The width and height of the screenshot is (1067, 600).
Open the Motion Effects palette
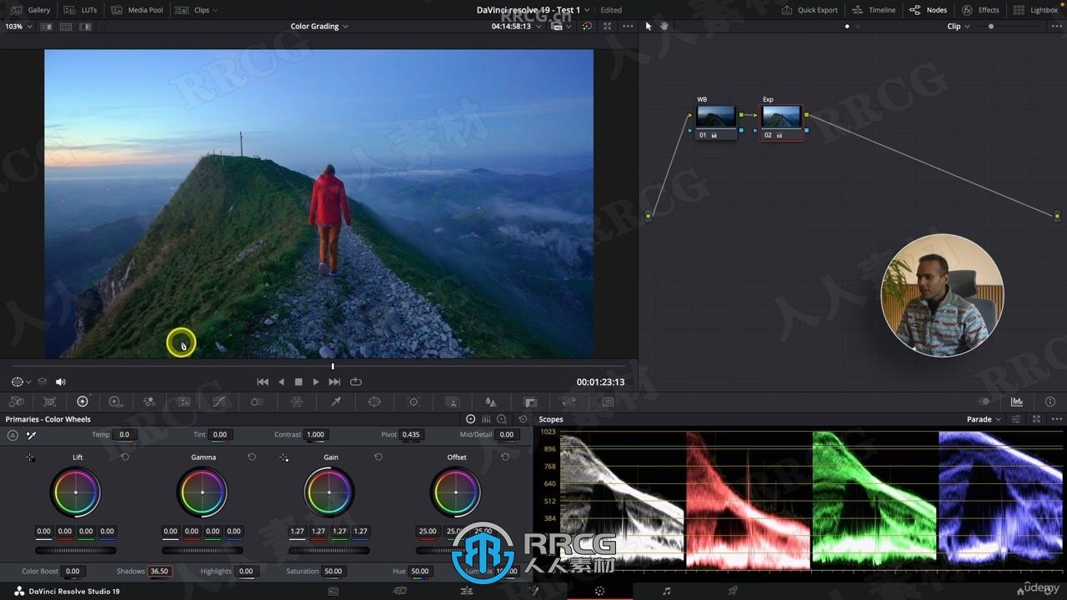click(x=183, y=402)
